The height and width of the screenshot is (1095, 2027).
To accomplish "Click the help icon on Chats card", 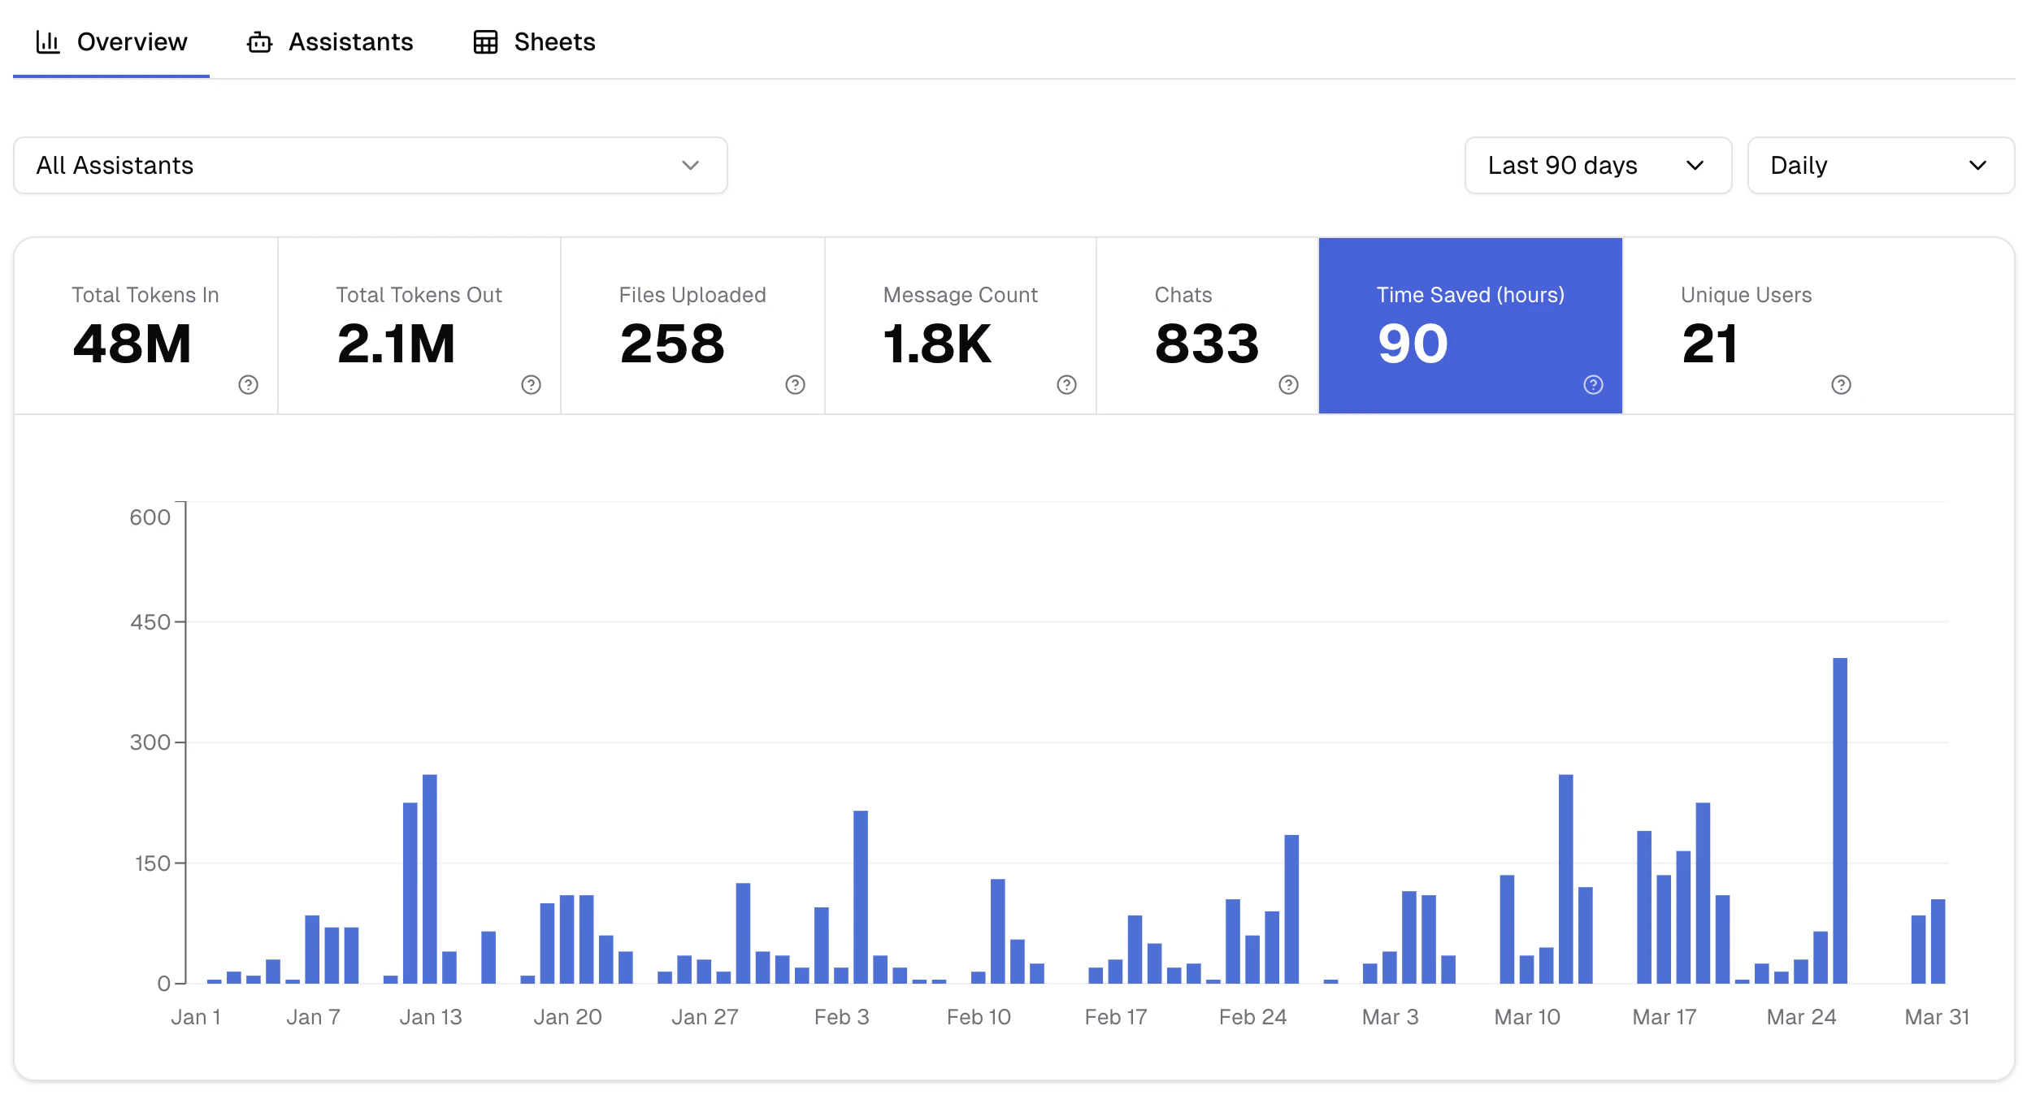I will 1288,384.
